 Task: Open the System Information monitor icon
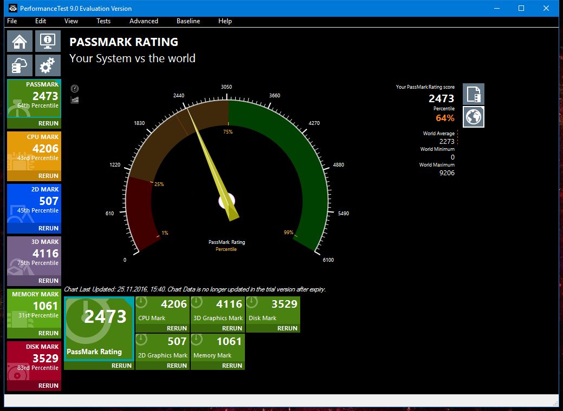(x=48, y=41)
